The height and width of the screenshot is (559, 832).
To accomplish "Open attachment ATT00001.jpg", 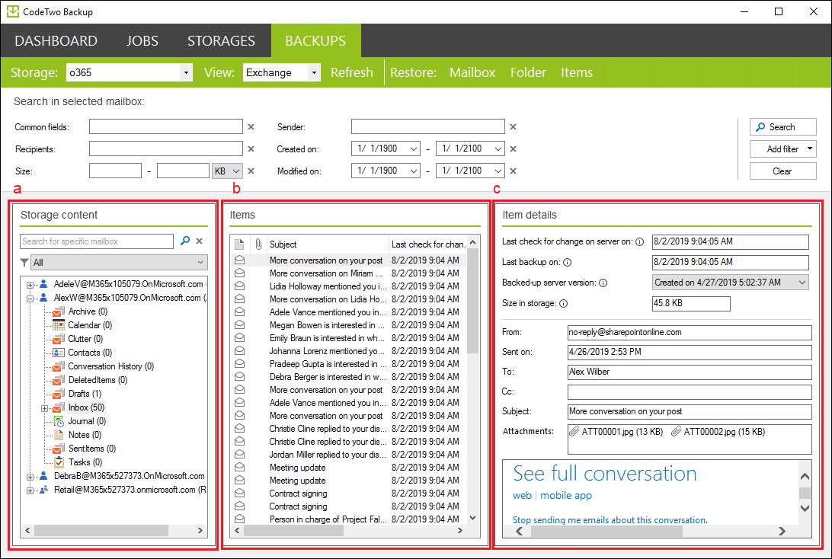I will (616, 432).
